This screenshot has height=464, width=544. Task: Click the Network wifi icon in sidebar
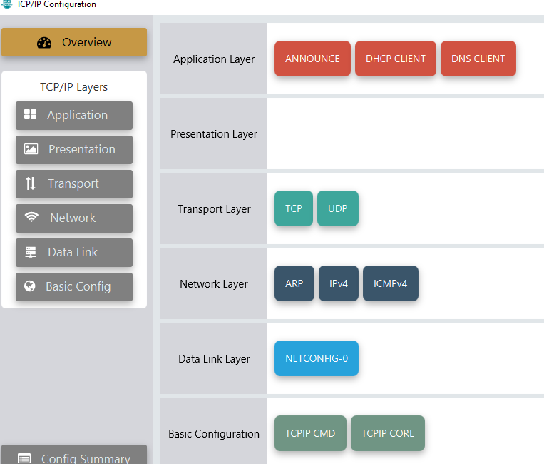[x=31, y=218]
